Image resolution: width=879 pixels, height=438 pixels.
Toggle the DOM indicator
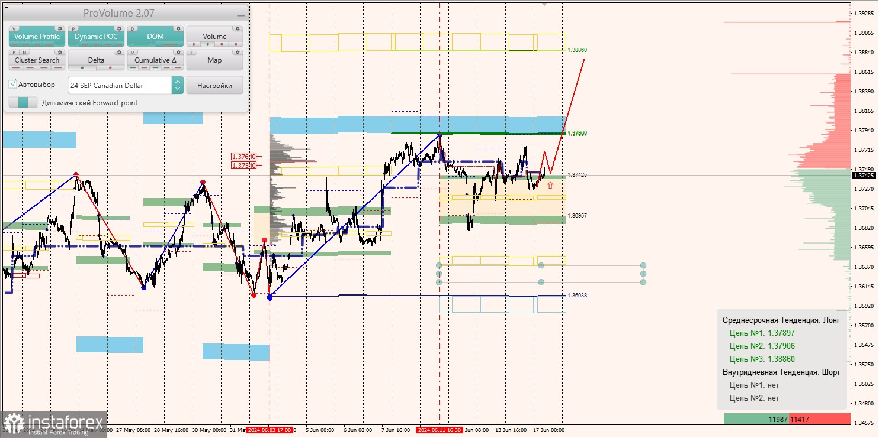pyautogui.click(x=155, y=36)
